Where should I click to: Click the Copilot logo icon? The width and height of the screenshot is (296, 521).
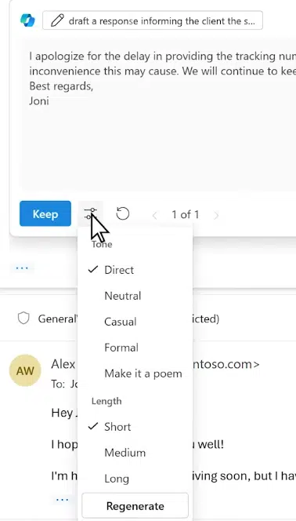click(27, 20)
